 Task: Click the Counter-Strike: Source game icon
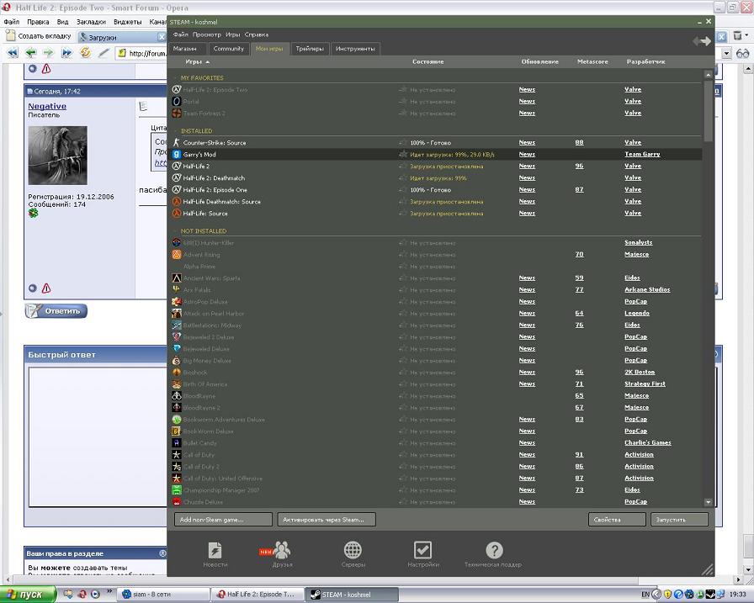point(177,143)
